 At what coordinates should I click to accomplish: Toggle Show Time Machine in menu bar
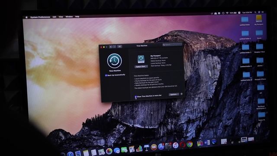135,97
